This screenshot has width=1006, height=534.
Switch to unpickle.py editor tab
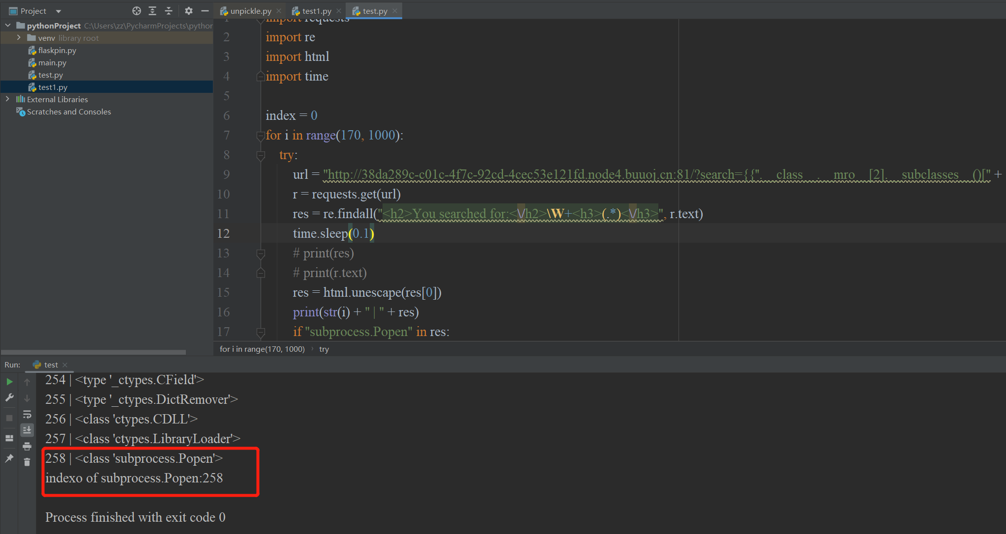(x=250, y=11)
